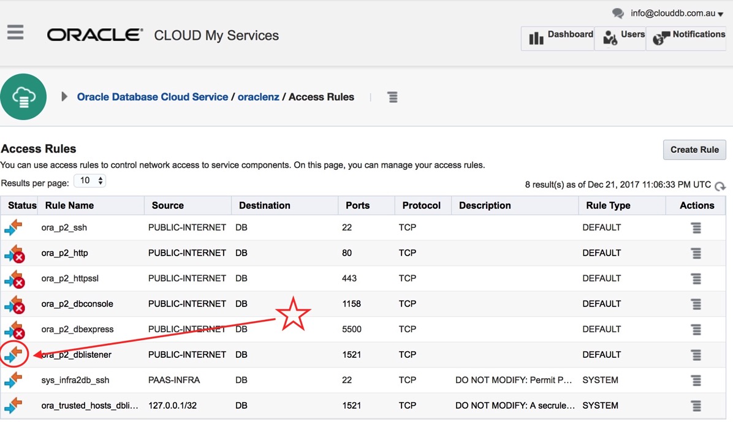The height and width of the screenshot is (429, 733).
Task: Expand the triangle before Oracle Database Cloud Service
Action: click(x=64, y=97)
